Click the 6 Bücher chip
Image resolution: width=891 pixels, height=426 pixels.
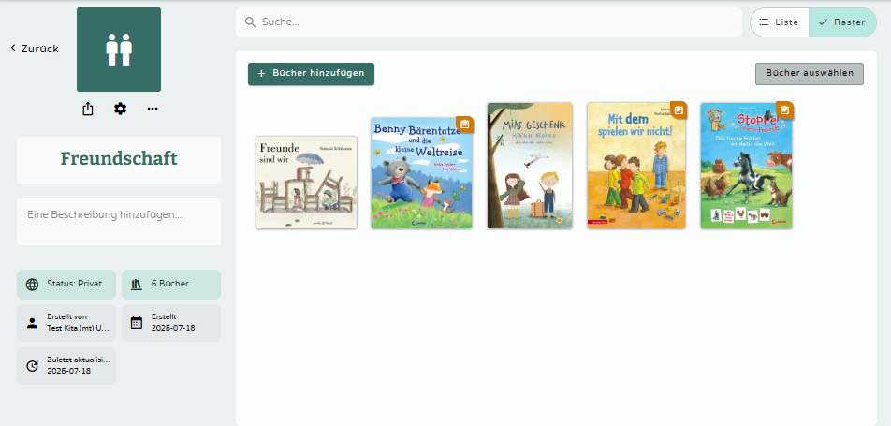tap(171, 284)
